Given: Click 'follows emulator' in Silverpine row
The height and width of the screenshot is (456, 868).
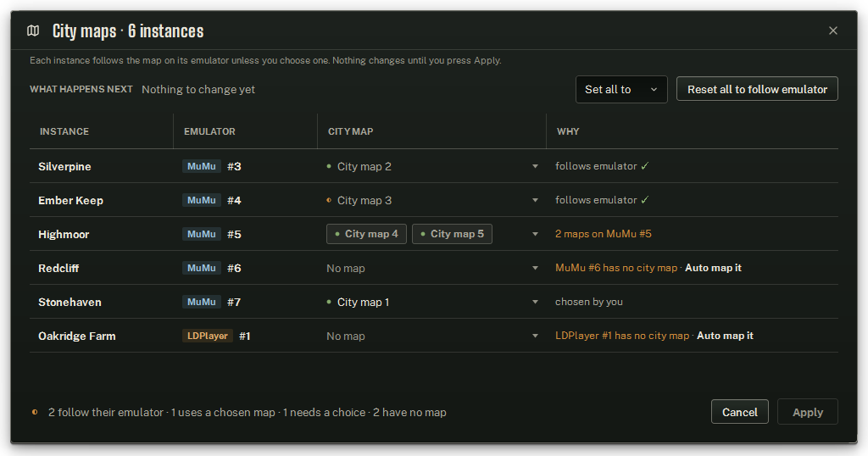Looking at the screenshot, I should 596,166.
